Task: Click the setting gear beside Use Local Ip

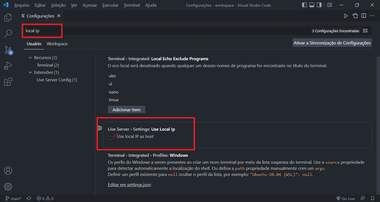Action: pos(100,128)
